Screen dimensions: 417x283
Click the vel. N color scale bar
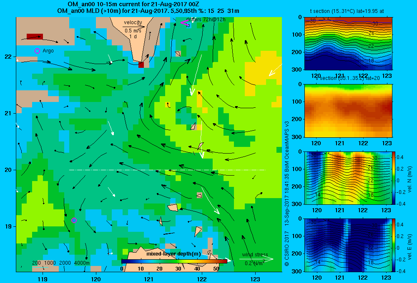pyautogui.click(x=394, y=178)
